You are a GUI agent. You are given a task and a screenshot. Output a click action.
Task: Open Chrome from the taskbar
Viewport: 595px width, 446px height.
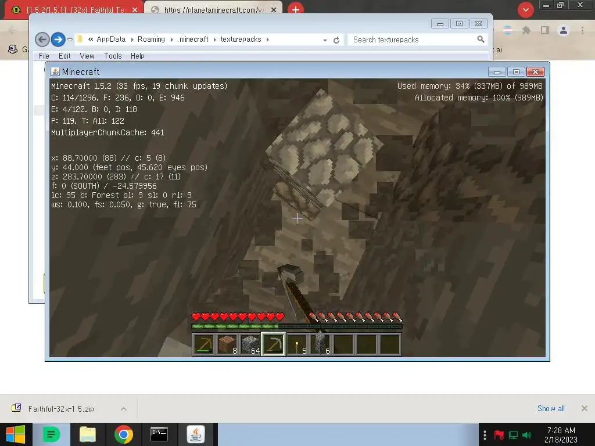click(x=124, y=434)
